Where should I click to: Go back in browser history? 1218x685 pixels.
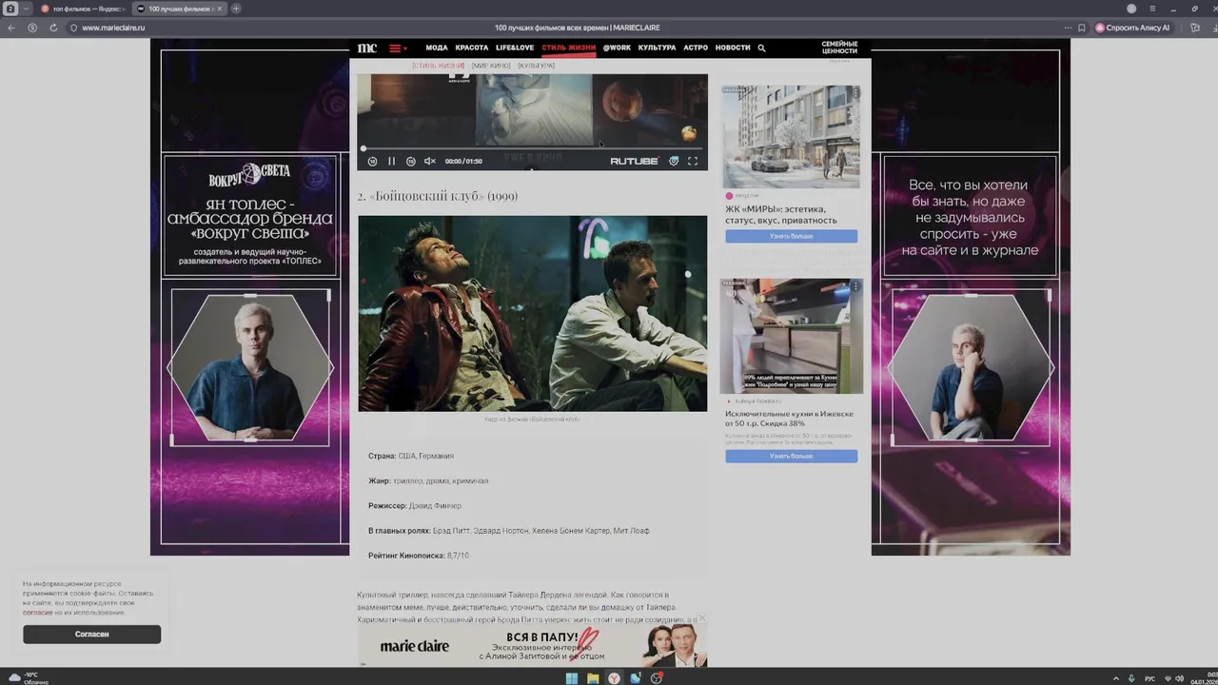[11, 28]
